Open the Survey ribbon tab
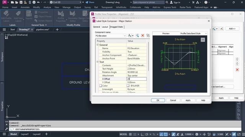The height and width of the screenshot is (137, 245). tap(88, 7)
